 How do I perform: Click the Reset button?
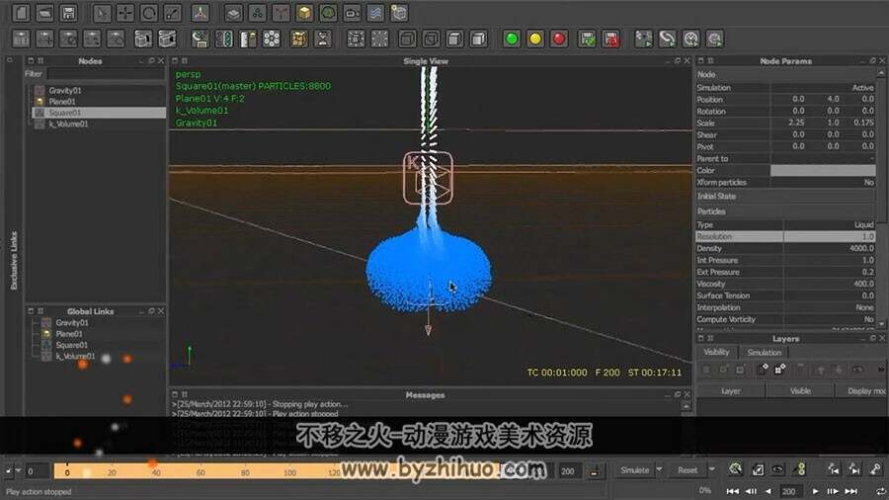pyautogui.click(x=687, y=470)
